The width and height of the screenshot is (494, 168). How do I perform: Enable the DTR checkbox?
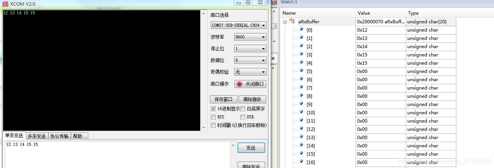coord(243,117)
